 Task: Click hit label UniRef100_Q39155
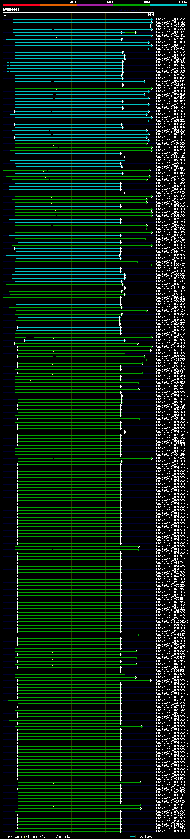pyautogui.click(x=170, y=26)
